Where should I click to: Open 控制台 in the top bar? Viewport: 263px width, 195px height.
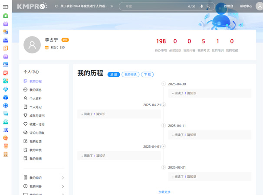[x=229, y=6]
